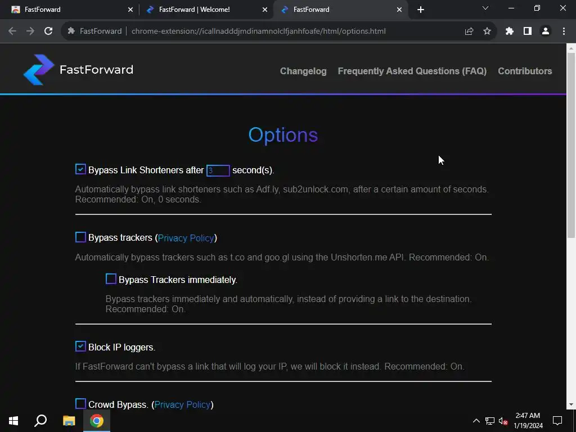This screenshot has height=432, width=576.
Task: Click the scrollbar up arrow
Action: coord(571,48)
